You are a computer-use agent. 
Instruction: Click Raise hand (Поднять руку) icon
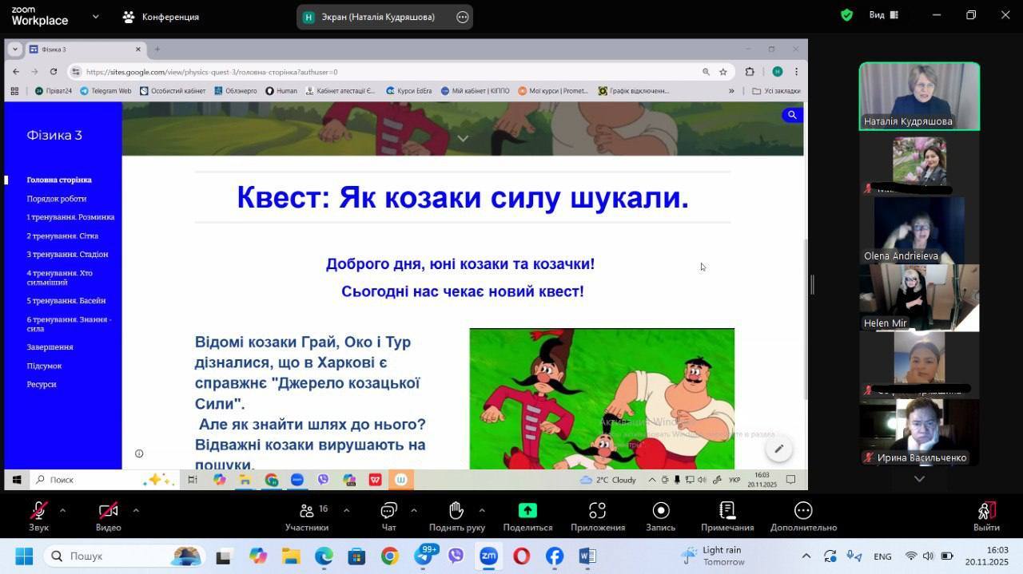(x=456, y=511)
